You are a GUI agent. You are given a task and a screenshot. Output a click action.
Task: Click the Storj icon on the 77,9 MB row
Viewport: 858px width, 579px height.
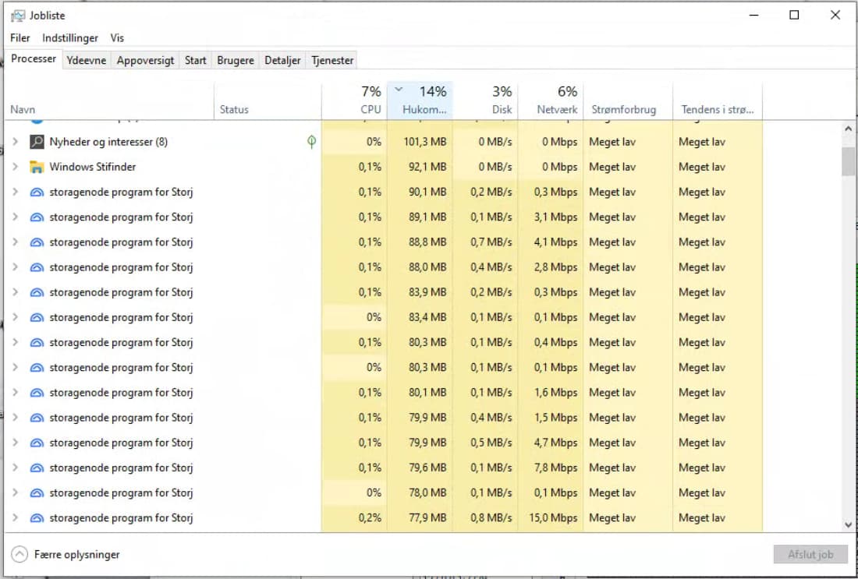click(37, 518)
